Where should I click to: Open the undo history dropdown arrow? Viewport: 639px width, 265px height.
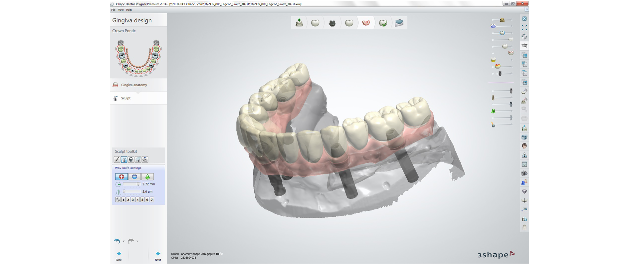[x=124, y=241]
